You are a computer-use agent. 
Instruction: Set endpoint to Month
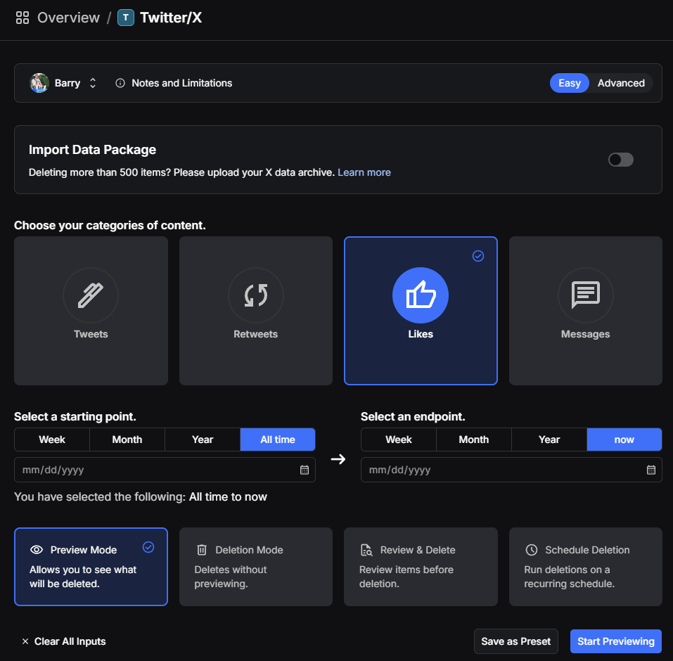tap(474, 439)
